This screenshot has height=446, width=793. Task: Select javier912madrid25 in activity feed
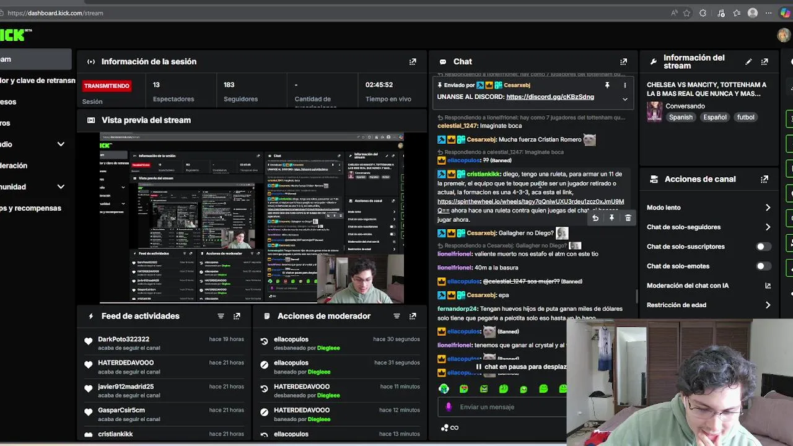coord(164,391)
